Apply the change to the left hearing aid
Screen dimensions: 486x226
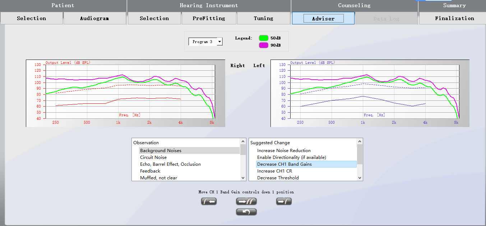pos(284,202)
